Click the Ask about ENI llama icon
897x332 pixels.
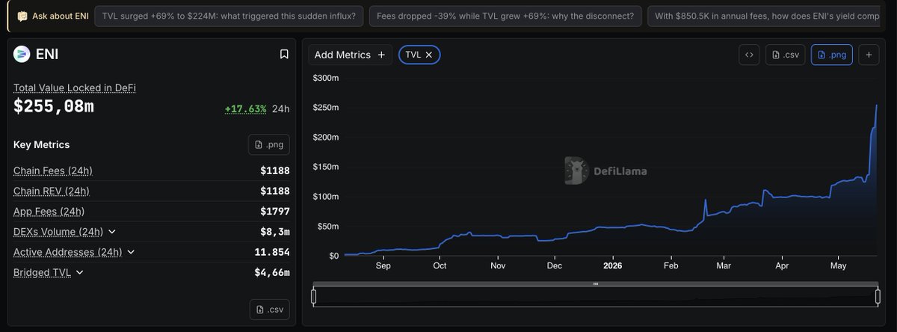click(22, 16)
